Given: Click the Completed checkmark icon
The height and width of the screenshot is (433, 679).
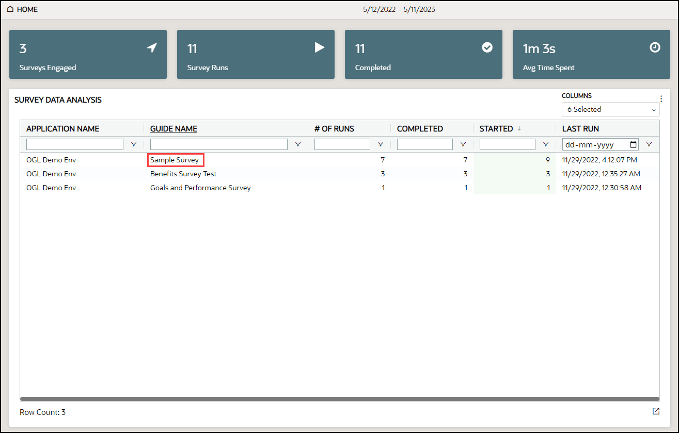Looking at the screenshot, I should coord(487,47).
